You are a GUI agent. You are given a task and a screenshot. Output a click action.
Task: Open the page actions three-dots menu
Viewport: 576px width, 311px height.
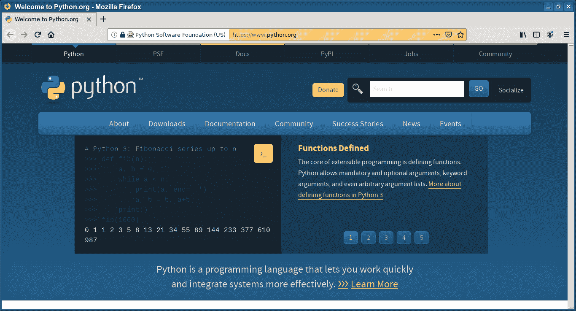(437, 35)
